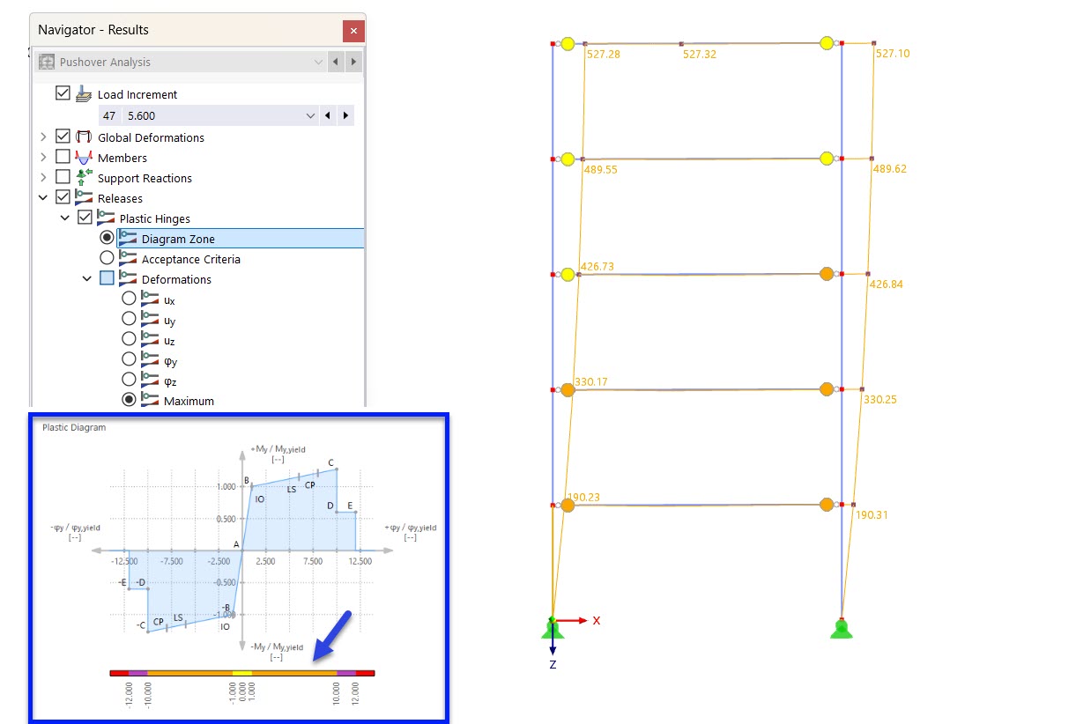Click the Plastic Hinges icon

pyautogui.click(x=105, y=218)
